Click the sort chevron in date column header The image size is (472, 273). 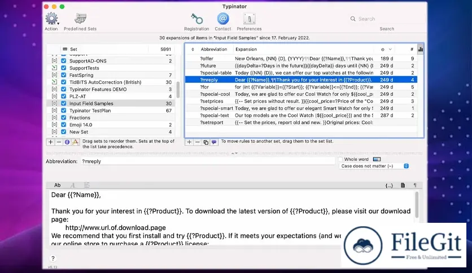[x=390, y=49]
